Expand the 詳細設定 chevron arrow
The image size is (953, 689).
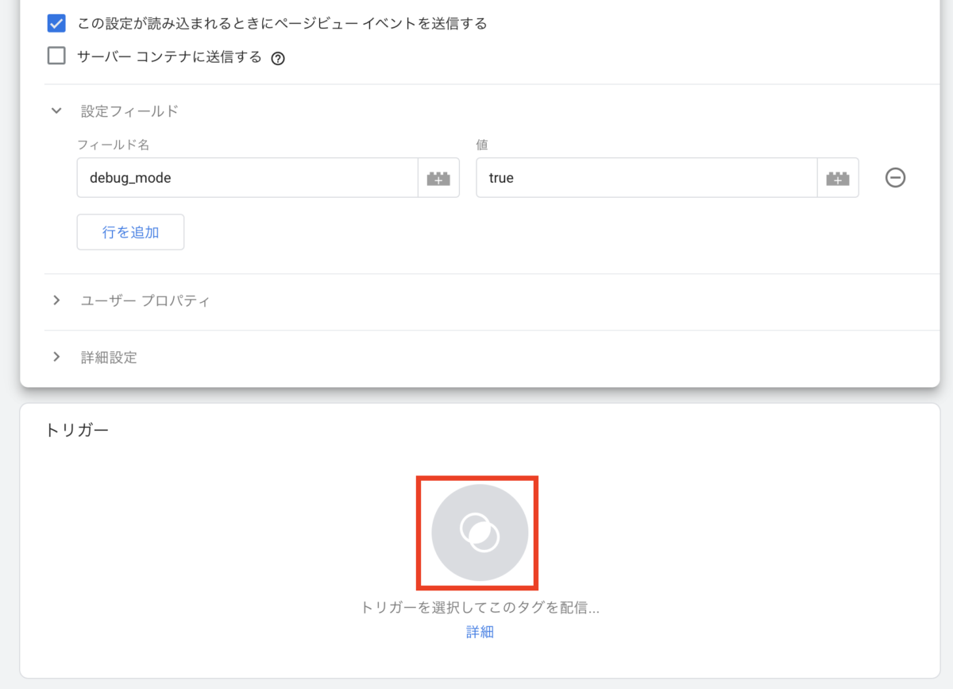pyautogui.click(x=56, y=357)
